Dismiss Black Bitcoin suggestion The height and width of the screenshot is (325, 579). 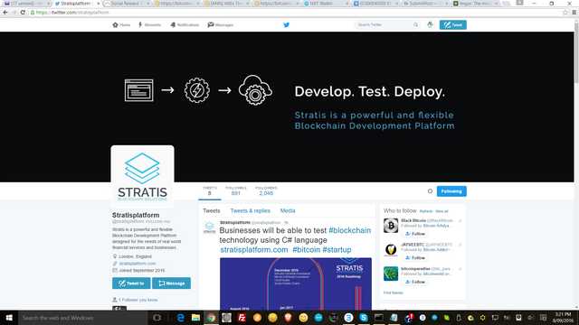(460, 220)
